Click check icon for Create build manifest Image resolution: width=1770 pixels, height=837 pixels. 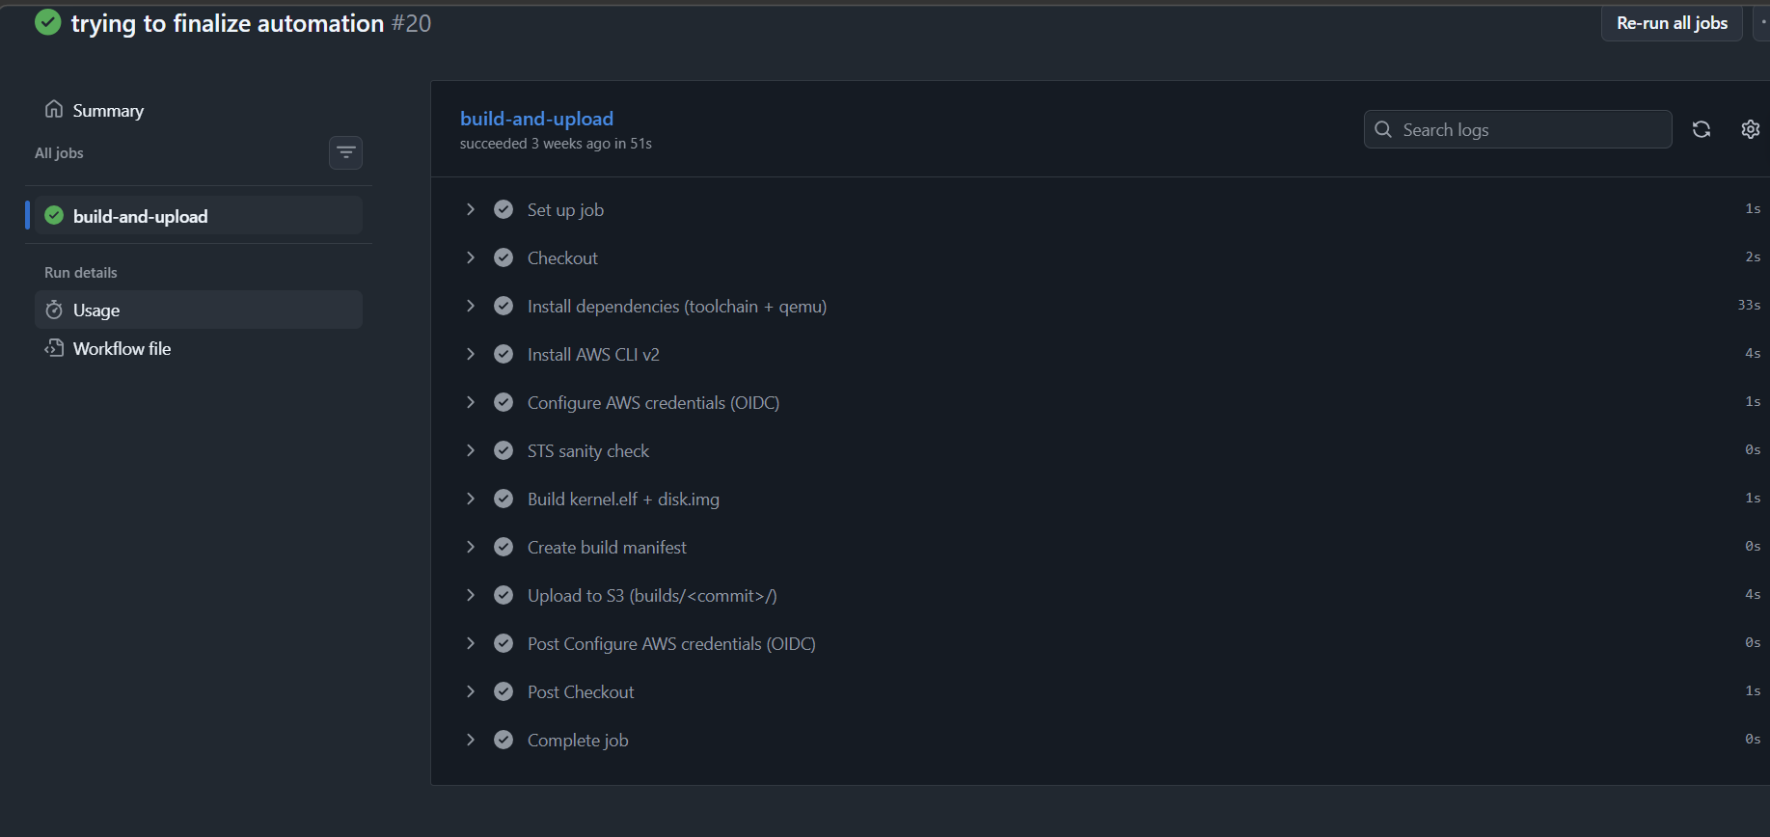click(504, 547)
